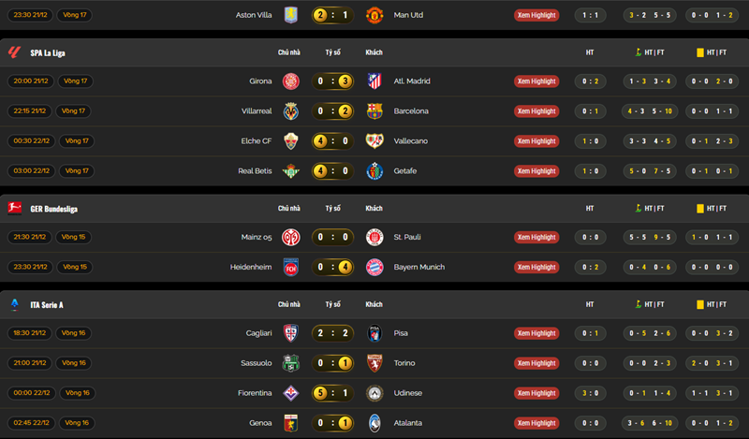The height and width of the screenshot is (439, 749).
Task: Click the Real Betis club crest
Action: click(x=290, y=170)
